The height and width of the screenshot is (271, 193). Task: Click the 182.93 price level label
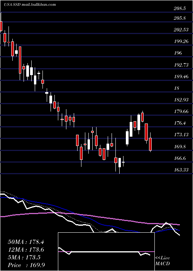click(181, 100)
